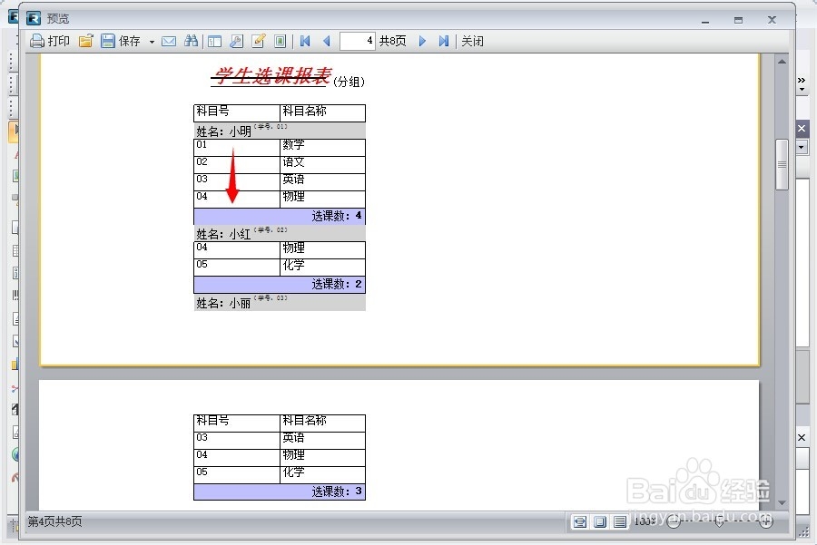Go to the previous page

click(327, 41)
